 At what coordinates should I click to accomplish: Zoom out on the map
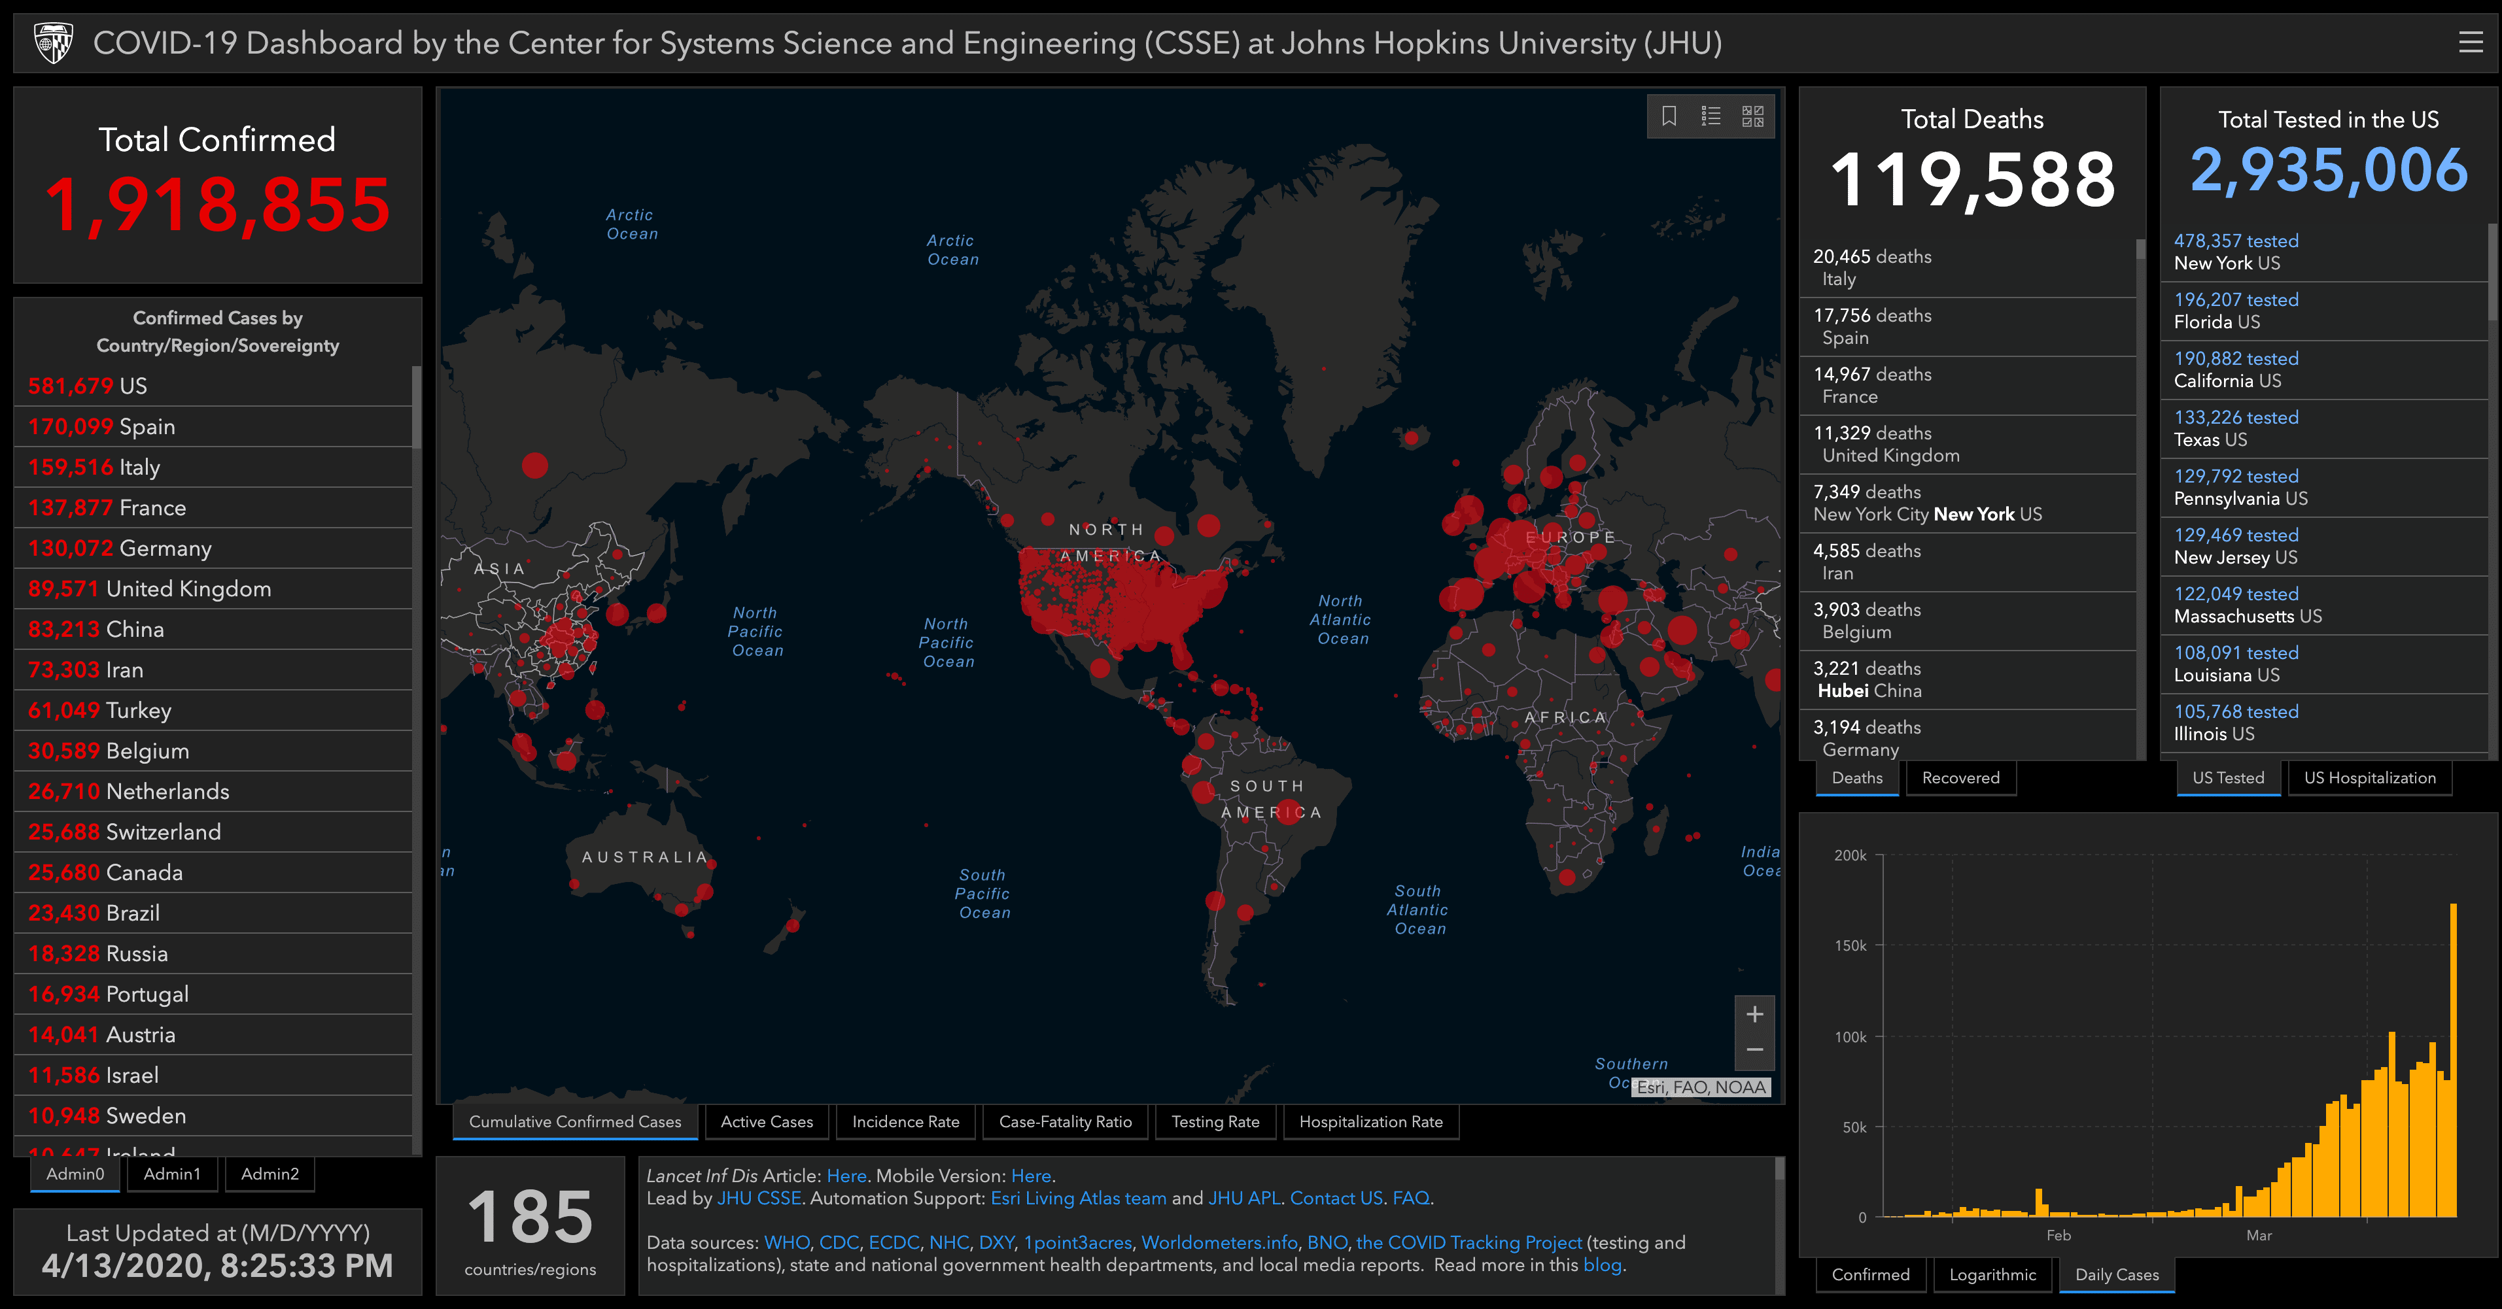click(1754, 1049)
